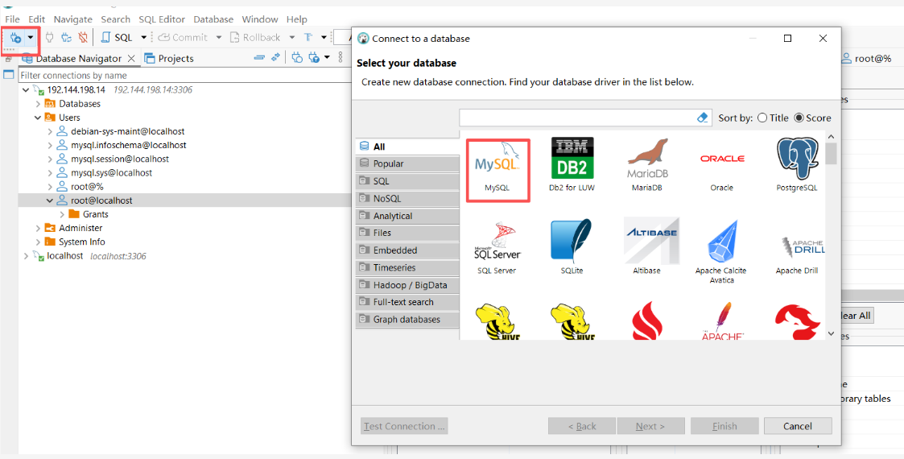Expand the Grants folder
904x459 pixels.
point(62,214)
